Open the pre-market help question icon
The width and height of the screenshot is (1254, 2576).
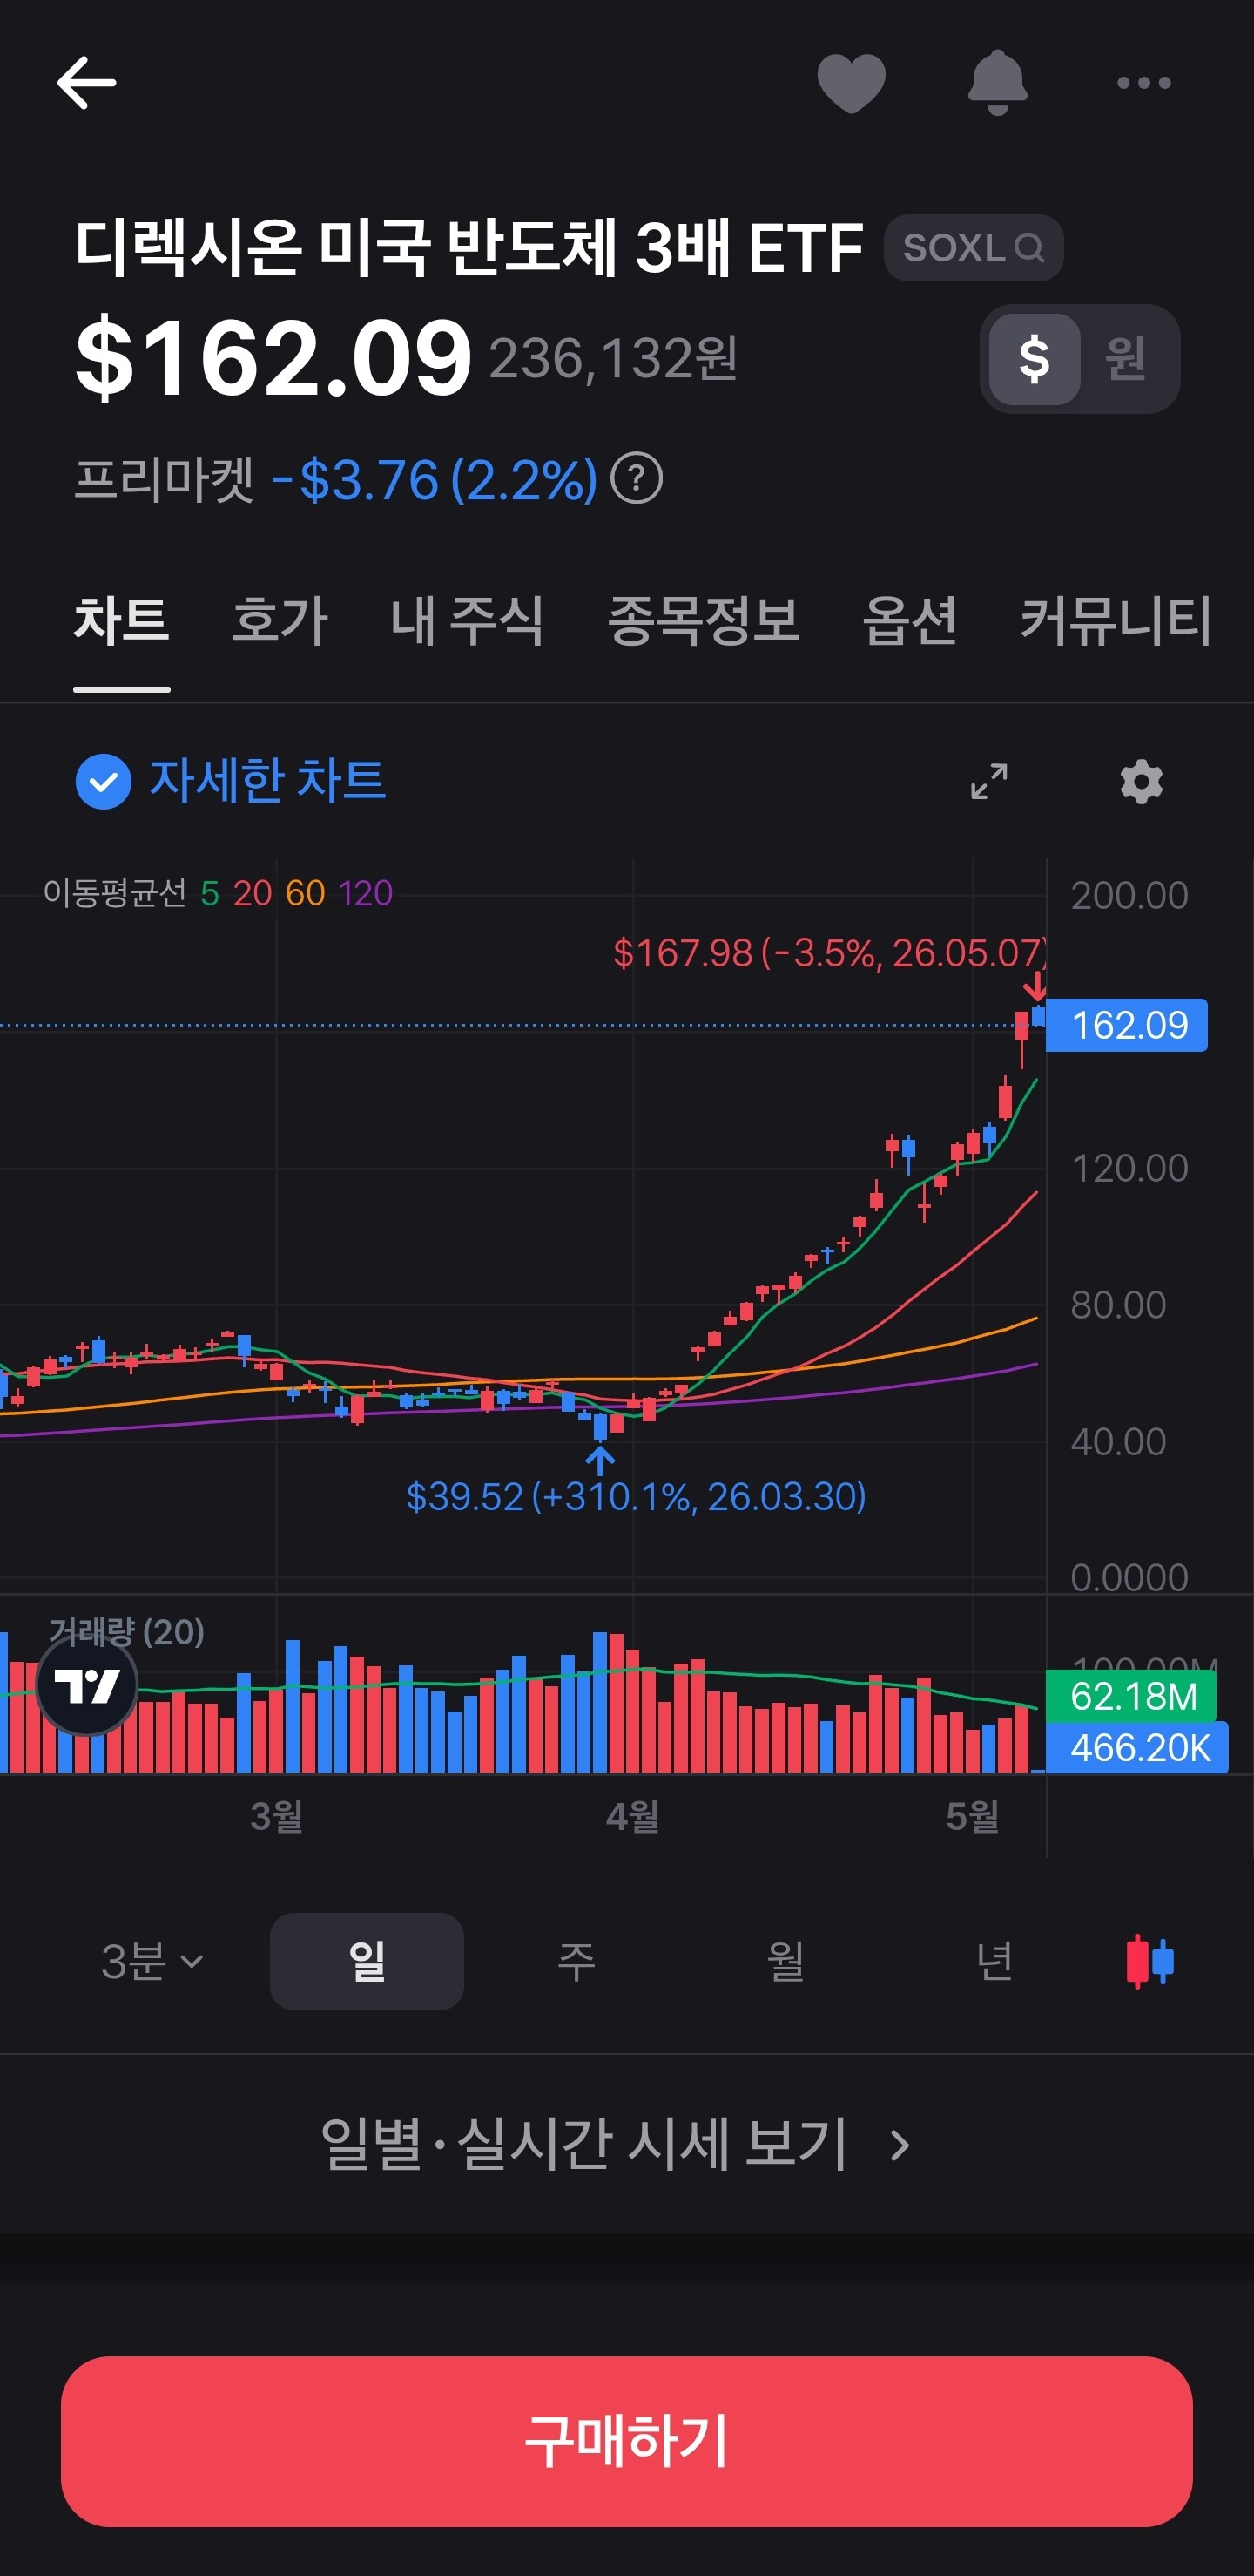(x=637, y=479)
